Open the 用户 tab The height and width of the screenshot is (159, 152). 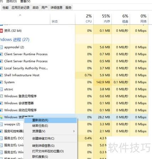click(x=44, y=8)
